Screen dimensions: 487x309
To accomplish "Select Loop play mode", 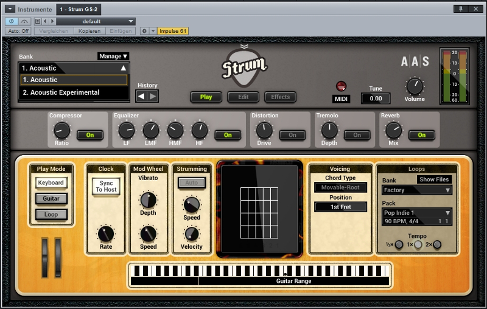I will (51, 214).
